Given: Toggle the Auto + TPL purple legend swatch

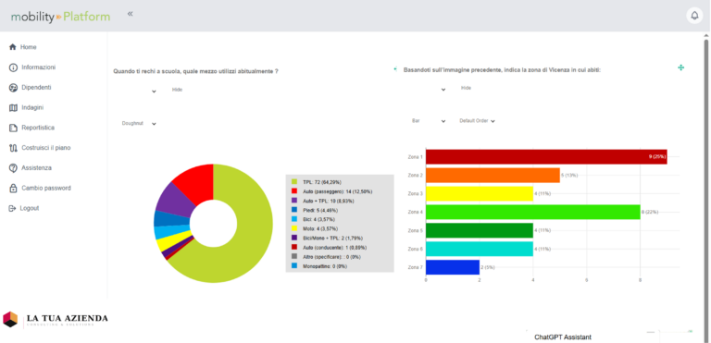Looking at the screenshot, I should [x=293, y=201].
